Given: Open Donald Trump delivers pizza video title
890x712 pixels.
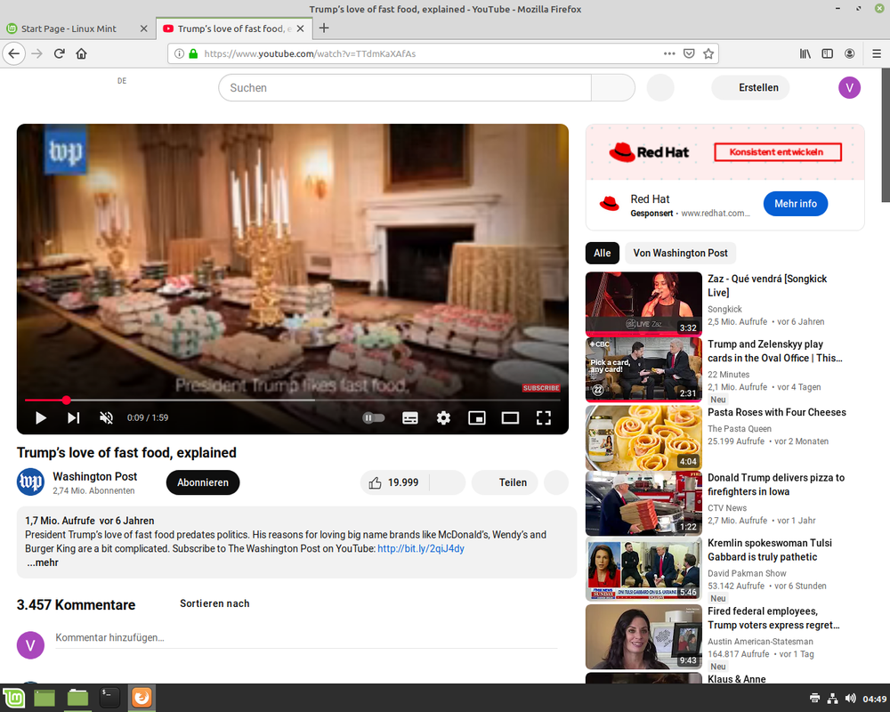Looking at the screenshot, I should (775, 484).
